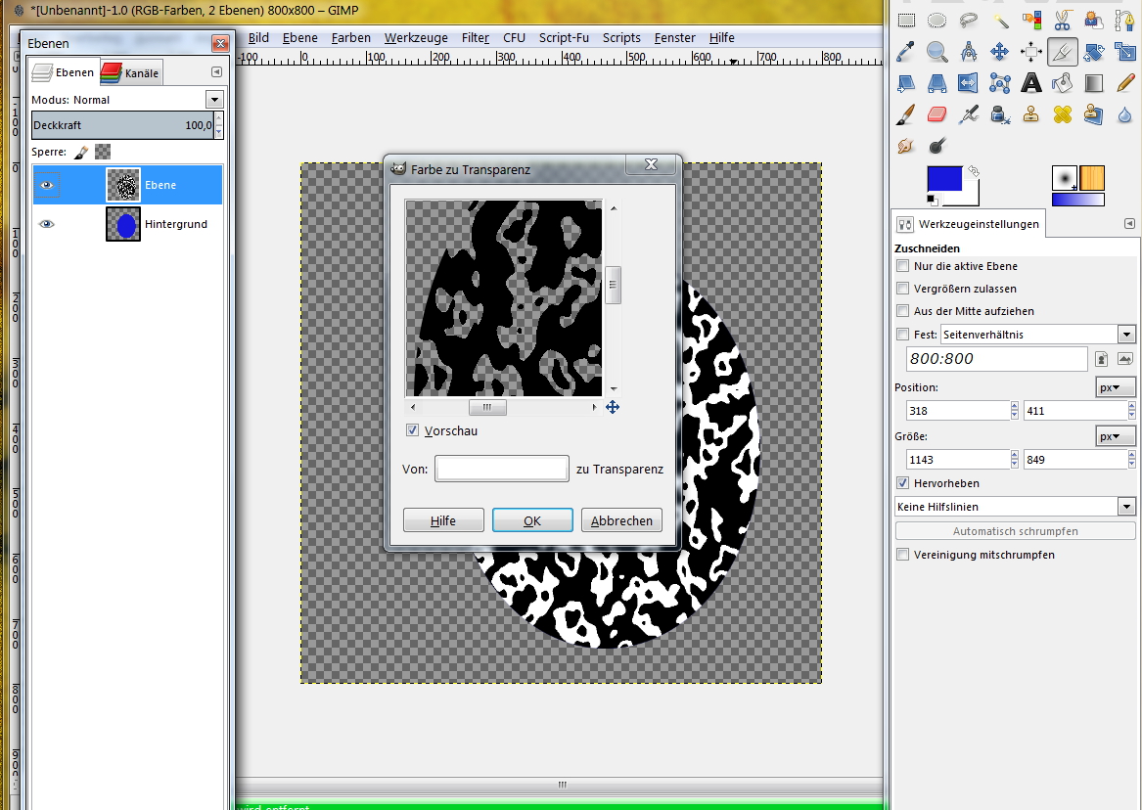Pick the Fuzzy Select magic wand tool

coord(1000,21)
